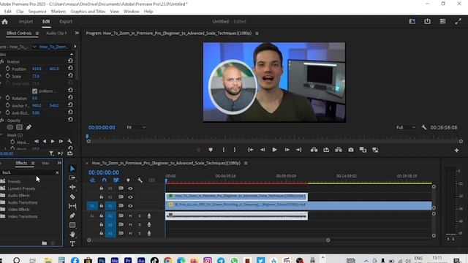The width and height of the screenshot is (468, 263).
Task: Click Home icon in header bar
Action: coord(5,21)
